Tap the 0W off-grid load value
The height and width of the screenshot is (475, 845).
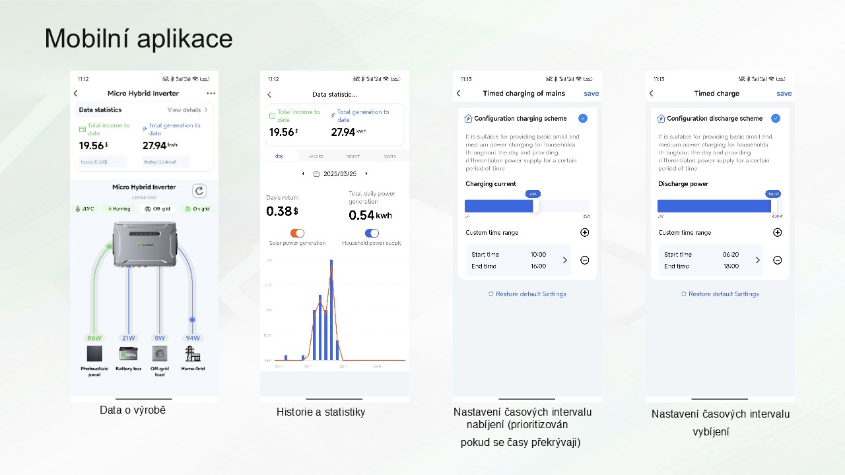(x=160, y=338)
